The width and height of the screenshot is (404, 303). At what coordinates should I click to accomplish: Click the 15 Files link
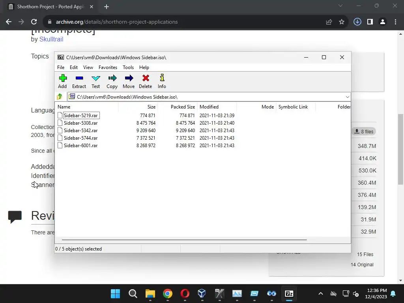[365, 254]
